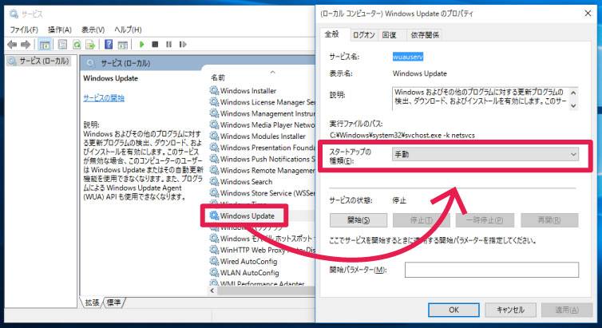Viewport: 602px width, 328px height.
Task: Switch to 拡張 view tab at bottom
Action: [x=92, y=302]
